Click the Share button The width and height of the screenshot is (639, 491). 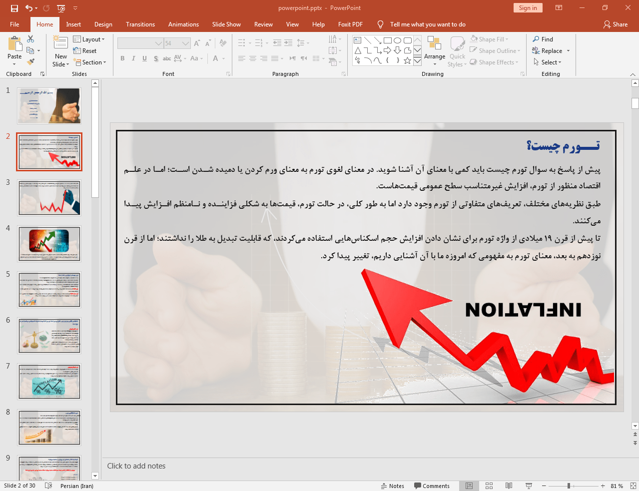[x=616, y=24]
